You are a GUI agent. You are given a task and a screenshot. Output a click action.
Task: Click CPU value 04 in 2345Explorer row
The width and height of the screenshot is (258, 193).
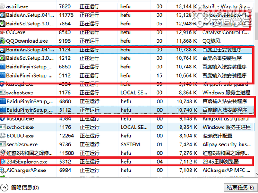click(160, 162)
